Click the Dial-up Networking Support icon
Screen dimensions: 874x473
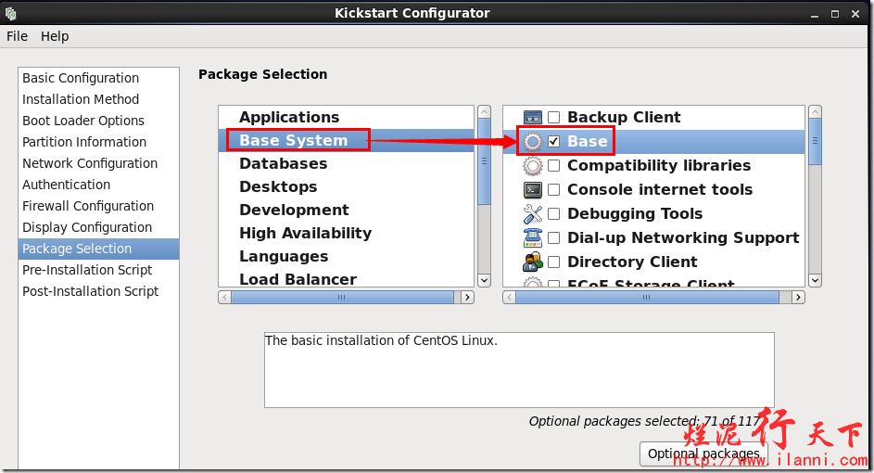pyautogui.click(x=533, y=238)
